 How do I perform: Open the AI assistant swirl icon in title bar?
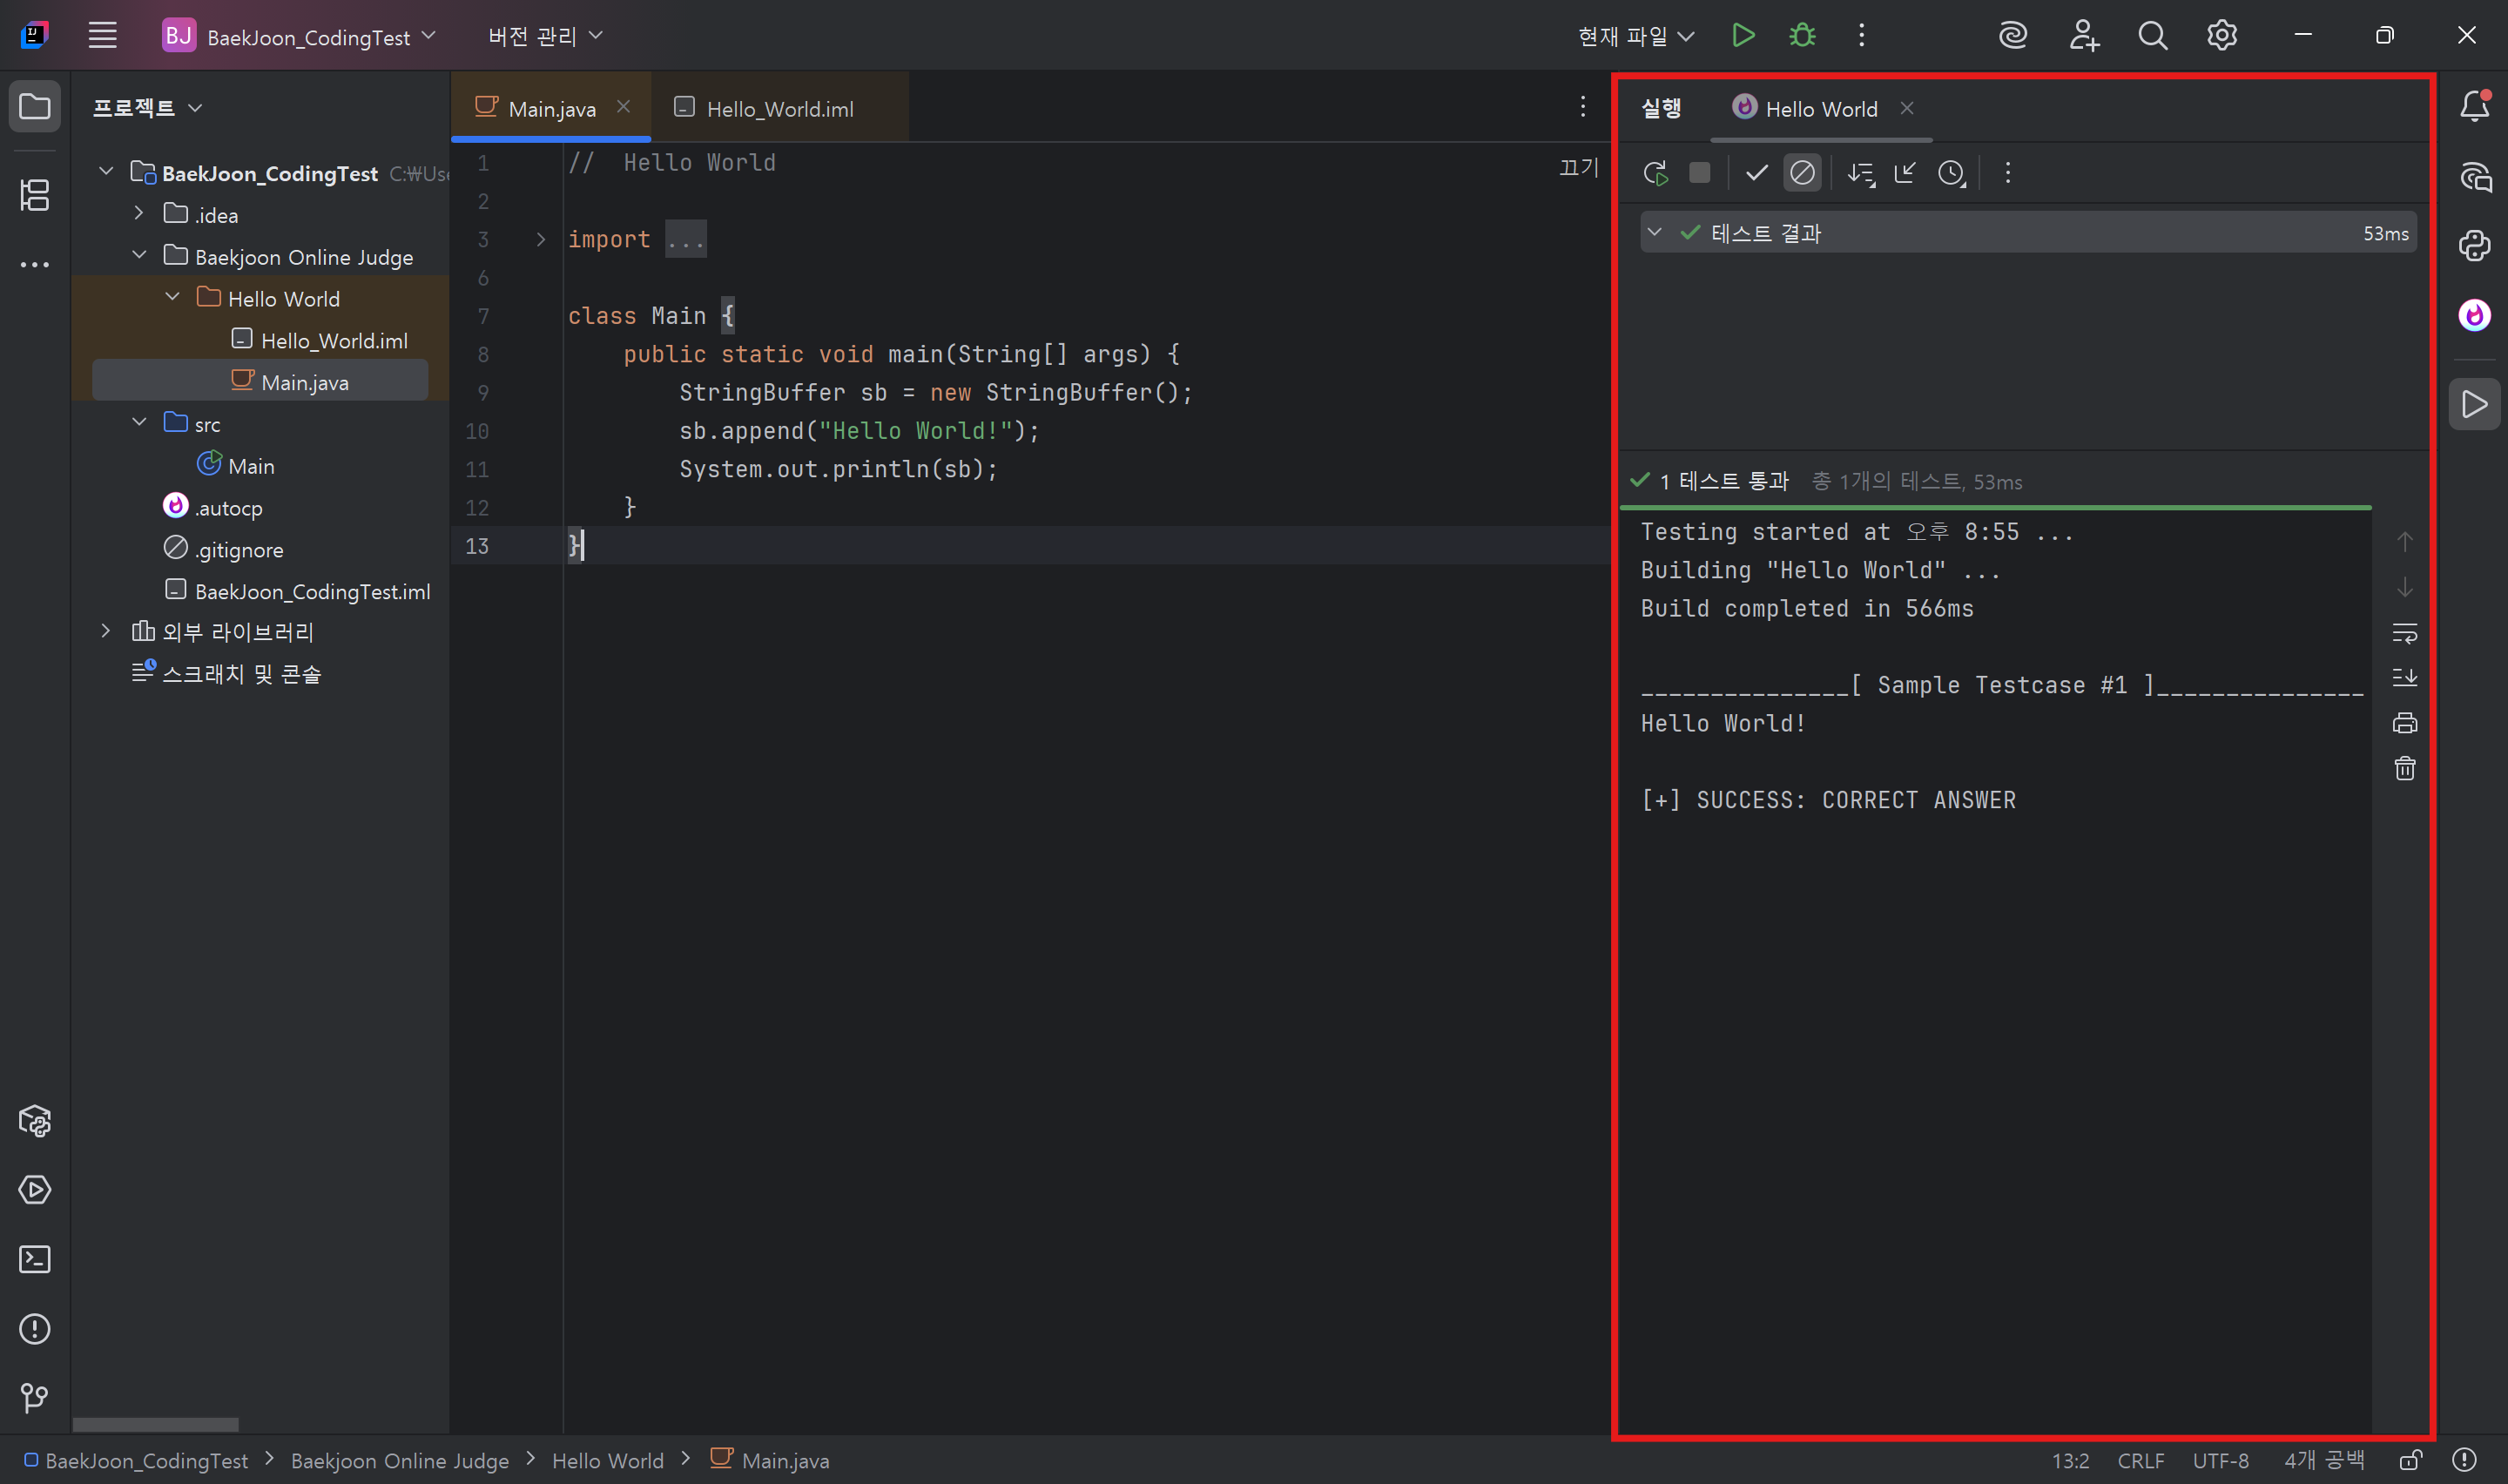click(2013, 36)
